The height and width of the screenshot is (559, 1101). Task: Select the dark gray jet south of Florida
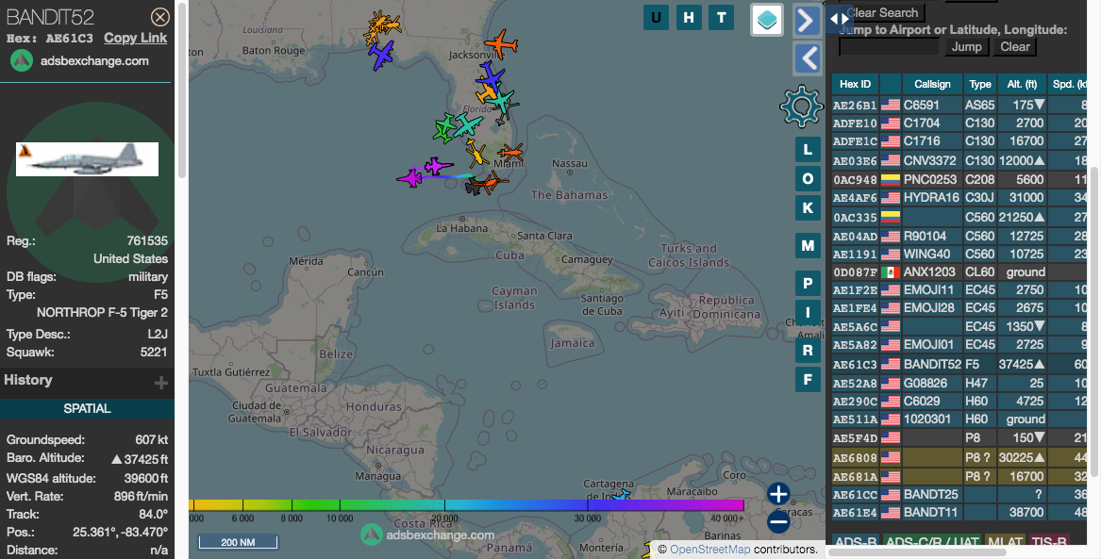[474, 187]
